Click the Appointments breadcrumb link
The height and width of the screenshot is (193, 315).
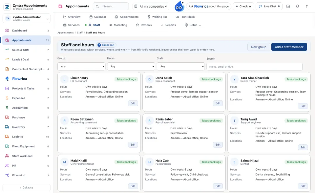(66, 32)
